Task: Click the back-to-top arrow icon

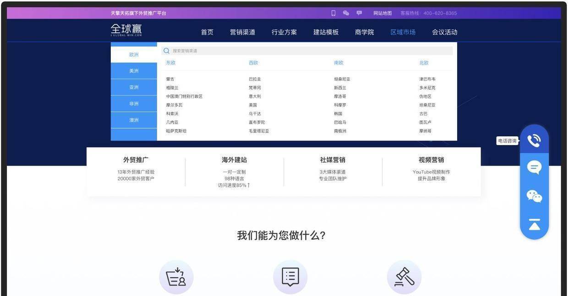Action: pyautogui.click(x=534, y=224)
